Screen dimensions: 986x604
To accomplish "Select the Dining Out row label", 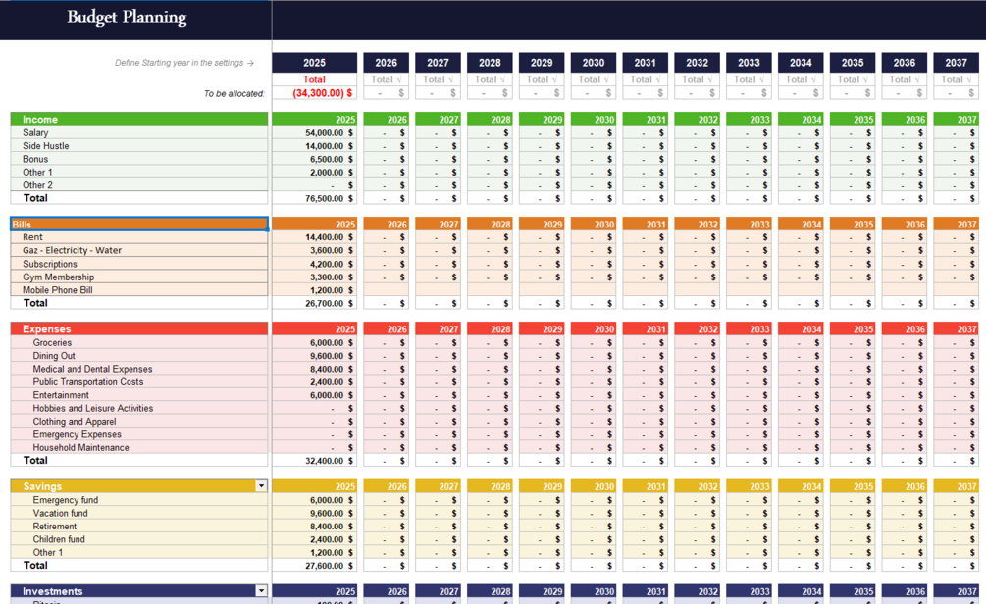I will coord(54,356).
